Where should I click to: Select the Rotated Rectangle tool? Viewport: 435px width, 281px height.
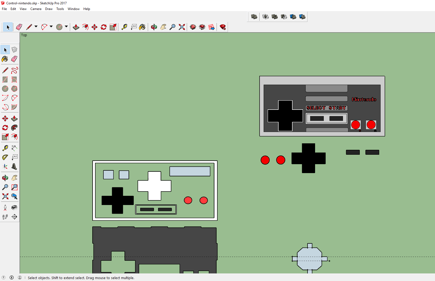coord(14,80)
